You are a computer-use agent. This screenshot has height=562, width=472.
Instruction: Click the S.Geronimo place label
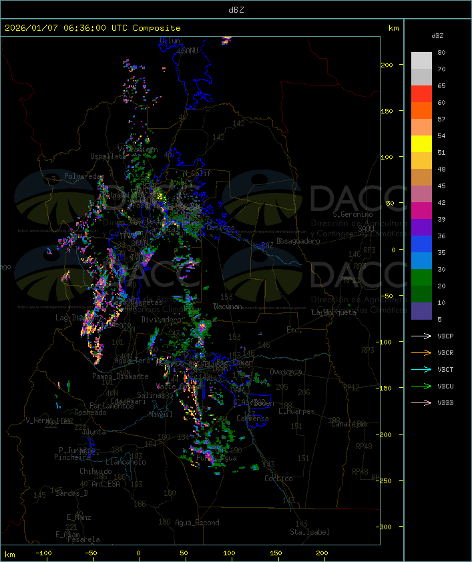click(352, 214)
